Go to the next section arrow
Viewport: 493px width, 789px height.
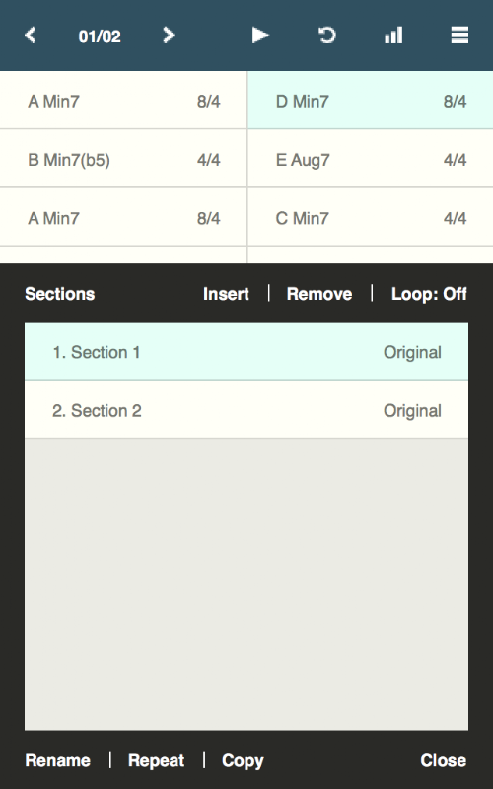(169, 36)
